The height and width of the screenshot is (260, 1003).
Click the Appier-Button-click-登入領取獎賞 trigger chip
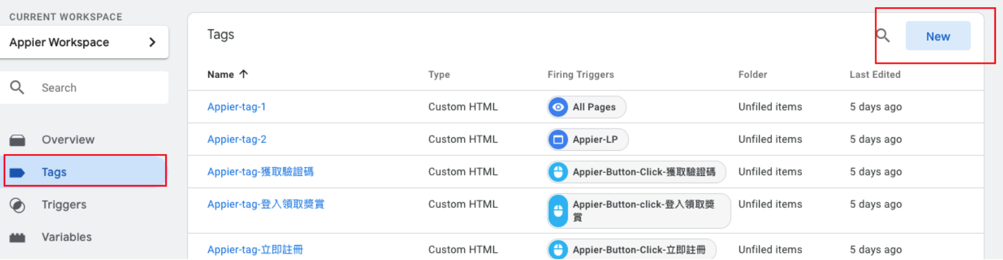point(639,211)
